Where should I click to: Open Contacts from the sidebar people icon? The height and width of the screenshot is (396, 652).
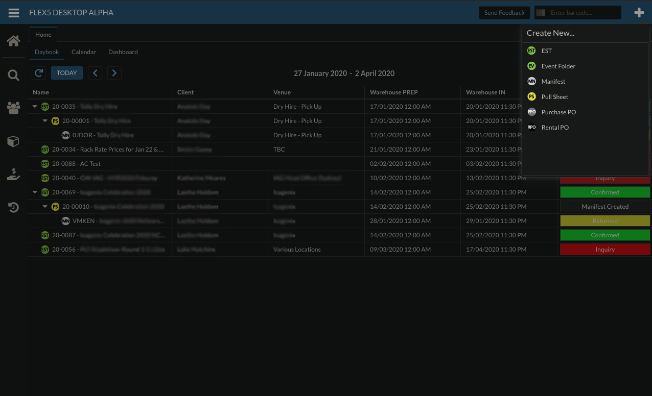[x=13, y=108]
